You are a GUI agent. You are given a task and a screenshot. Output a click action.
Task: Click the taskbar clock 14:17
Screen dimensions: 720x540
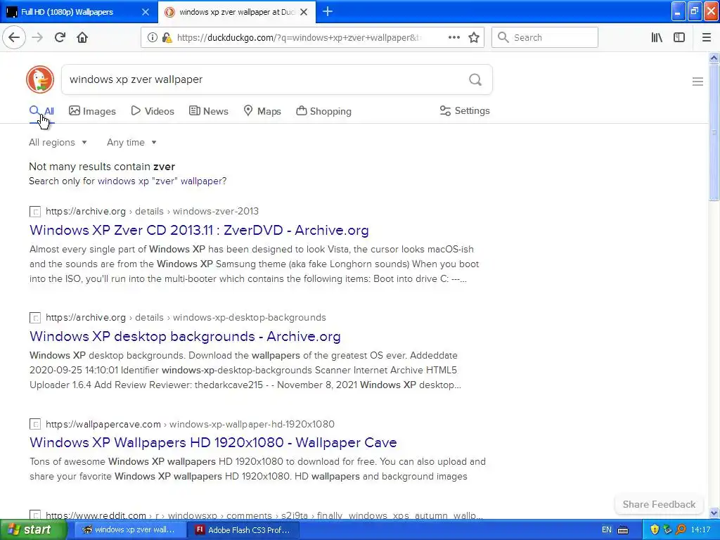(x=701, y=530)
